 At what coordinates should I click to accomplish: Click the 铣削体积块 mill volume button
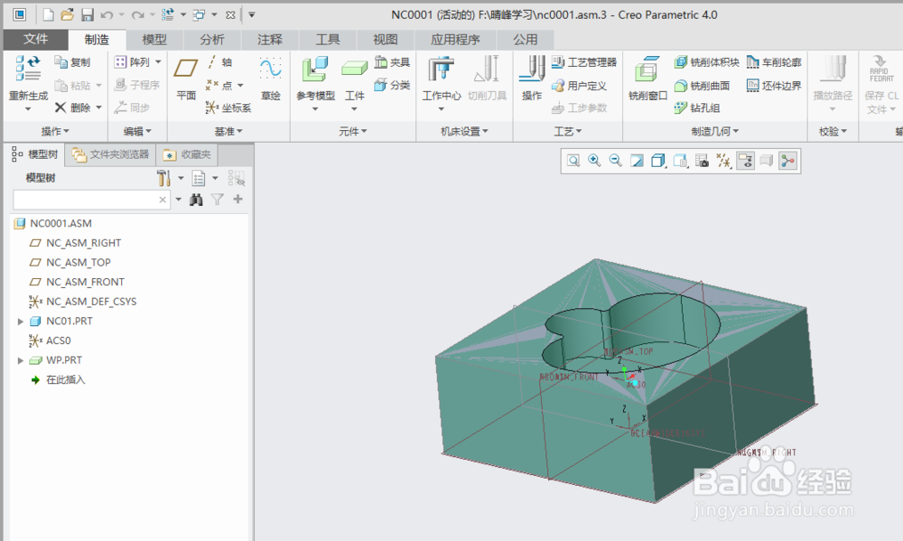click(x=707, y=62)
